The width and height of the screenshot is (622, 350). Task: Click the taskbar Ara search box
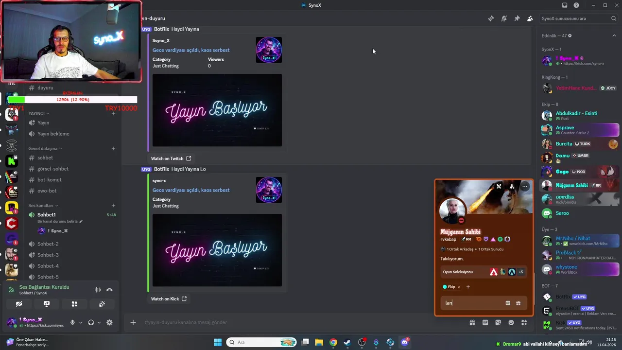(262, 342)
